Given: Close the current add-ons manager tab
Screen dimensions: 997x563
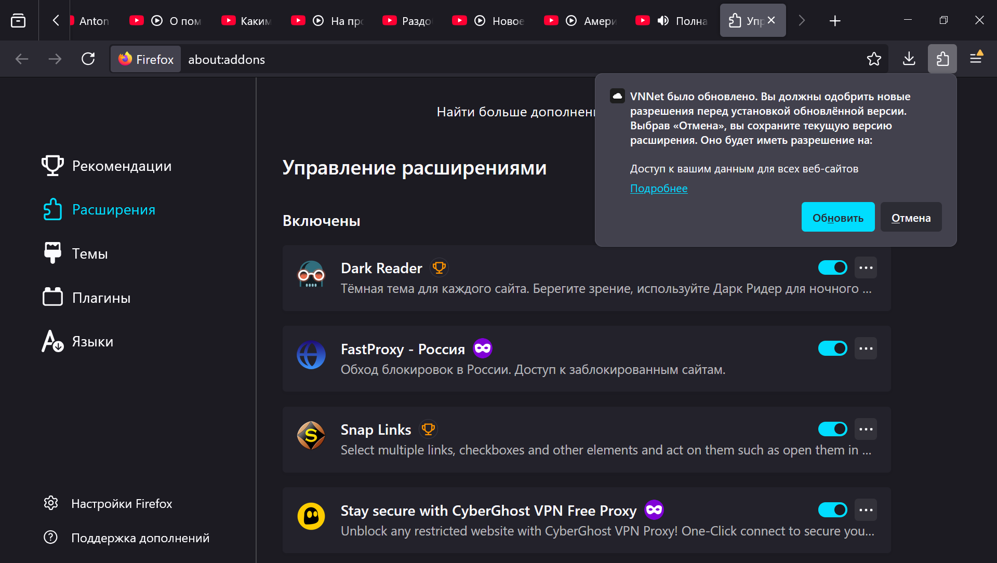Looking at the screenshot, I should 771,20.
